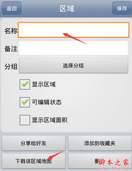Click the 显示区域 label text
This screenshot has width=132, height=171.
click(44, 84)
